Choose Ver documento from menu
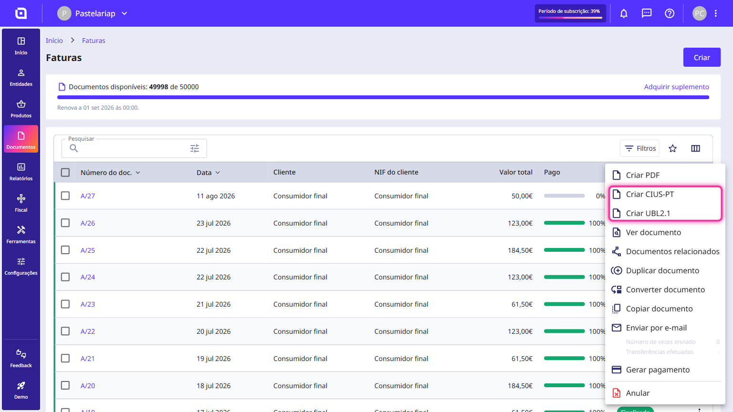 point(665,232)
